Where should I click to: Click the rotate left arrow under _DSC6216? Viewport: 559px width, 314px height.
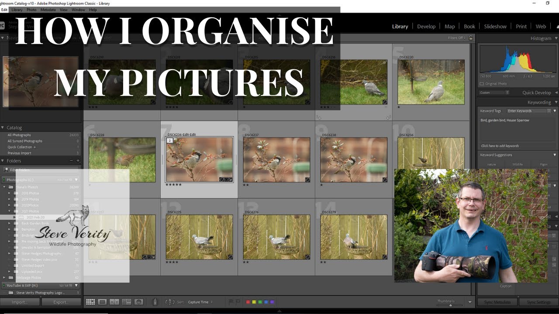click(x=319, y=117)
